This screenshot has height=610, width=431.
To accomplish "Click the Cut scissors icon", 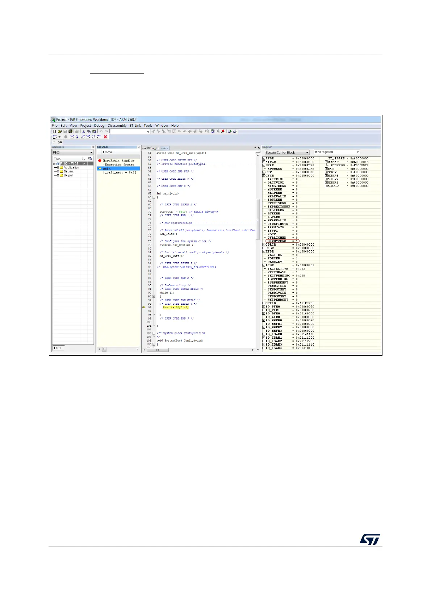I will tap(83, 131).
